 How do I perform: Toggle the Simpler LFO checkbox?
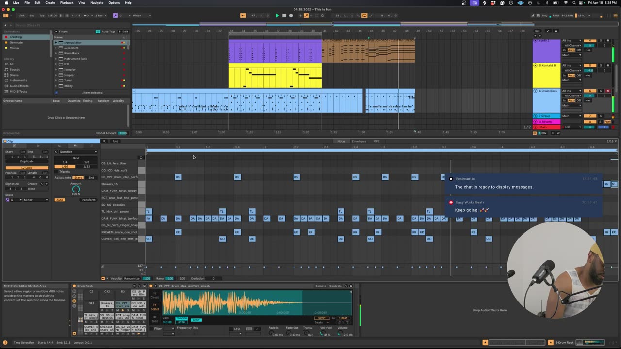pyautogui.click(x=230, y=329)
